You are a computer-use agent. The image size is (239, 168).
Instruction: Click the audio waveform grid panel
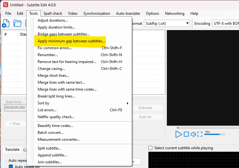click(x=194, y=160)
